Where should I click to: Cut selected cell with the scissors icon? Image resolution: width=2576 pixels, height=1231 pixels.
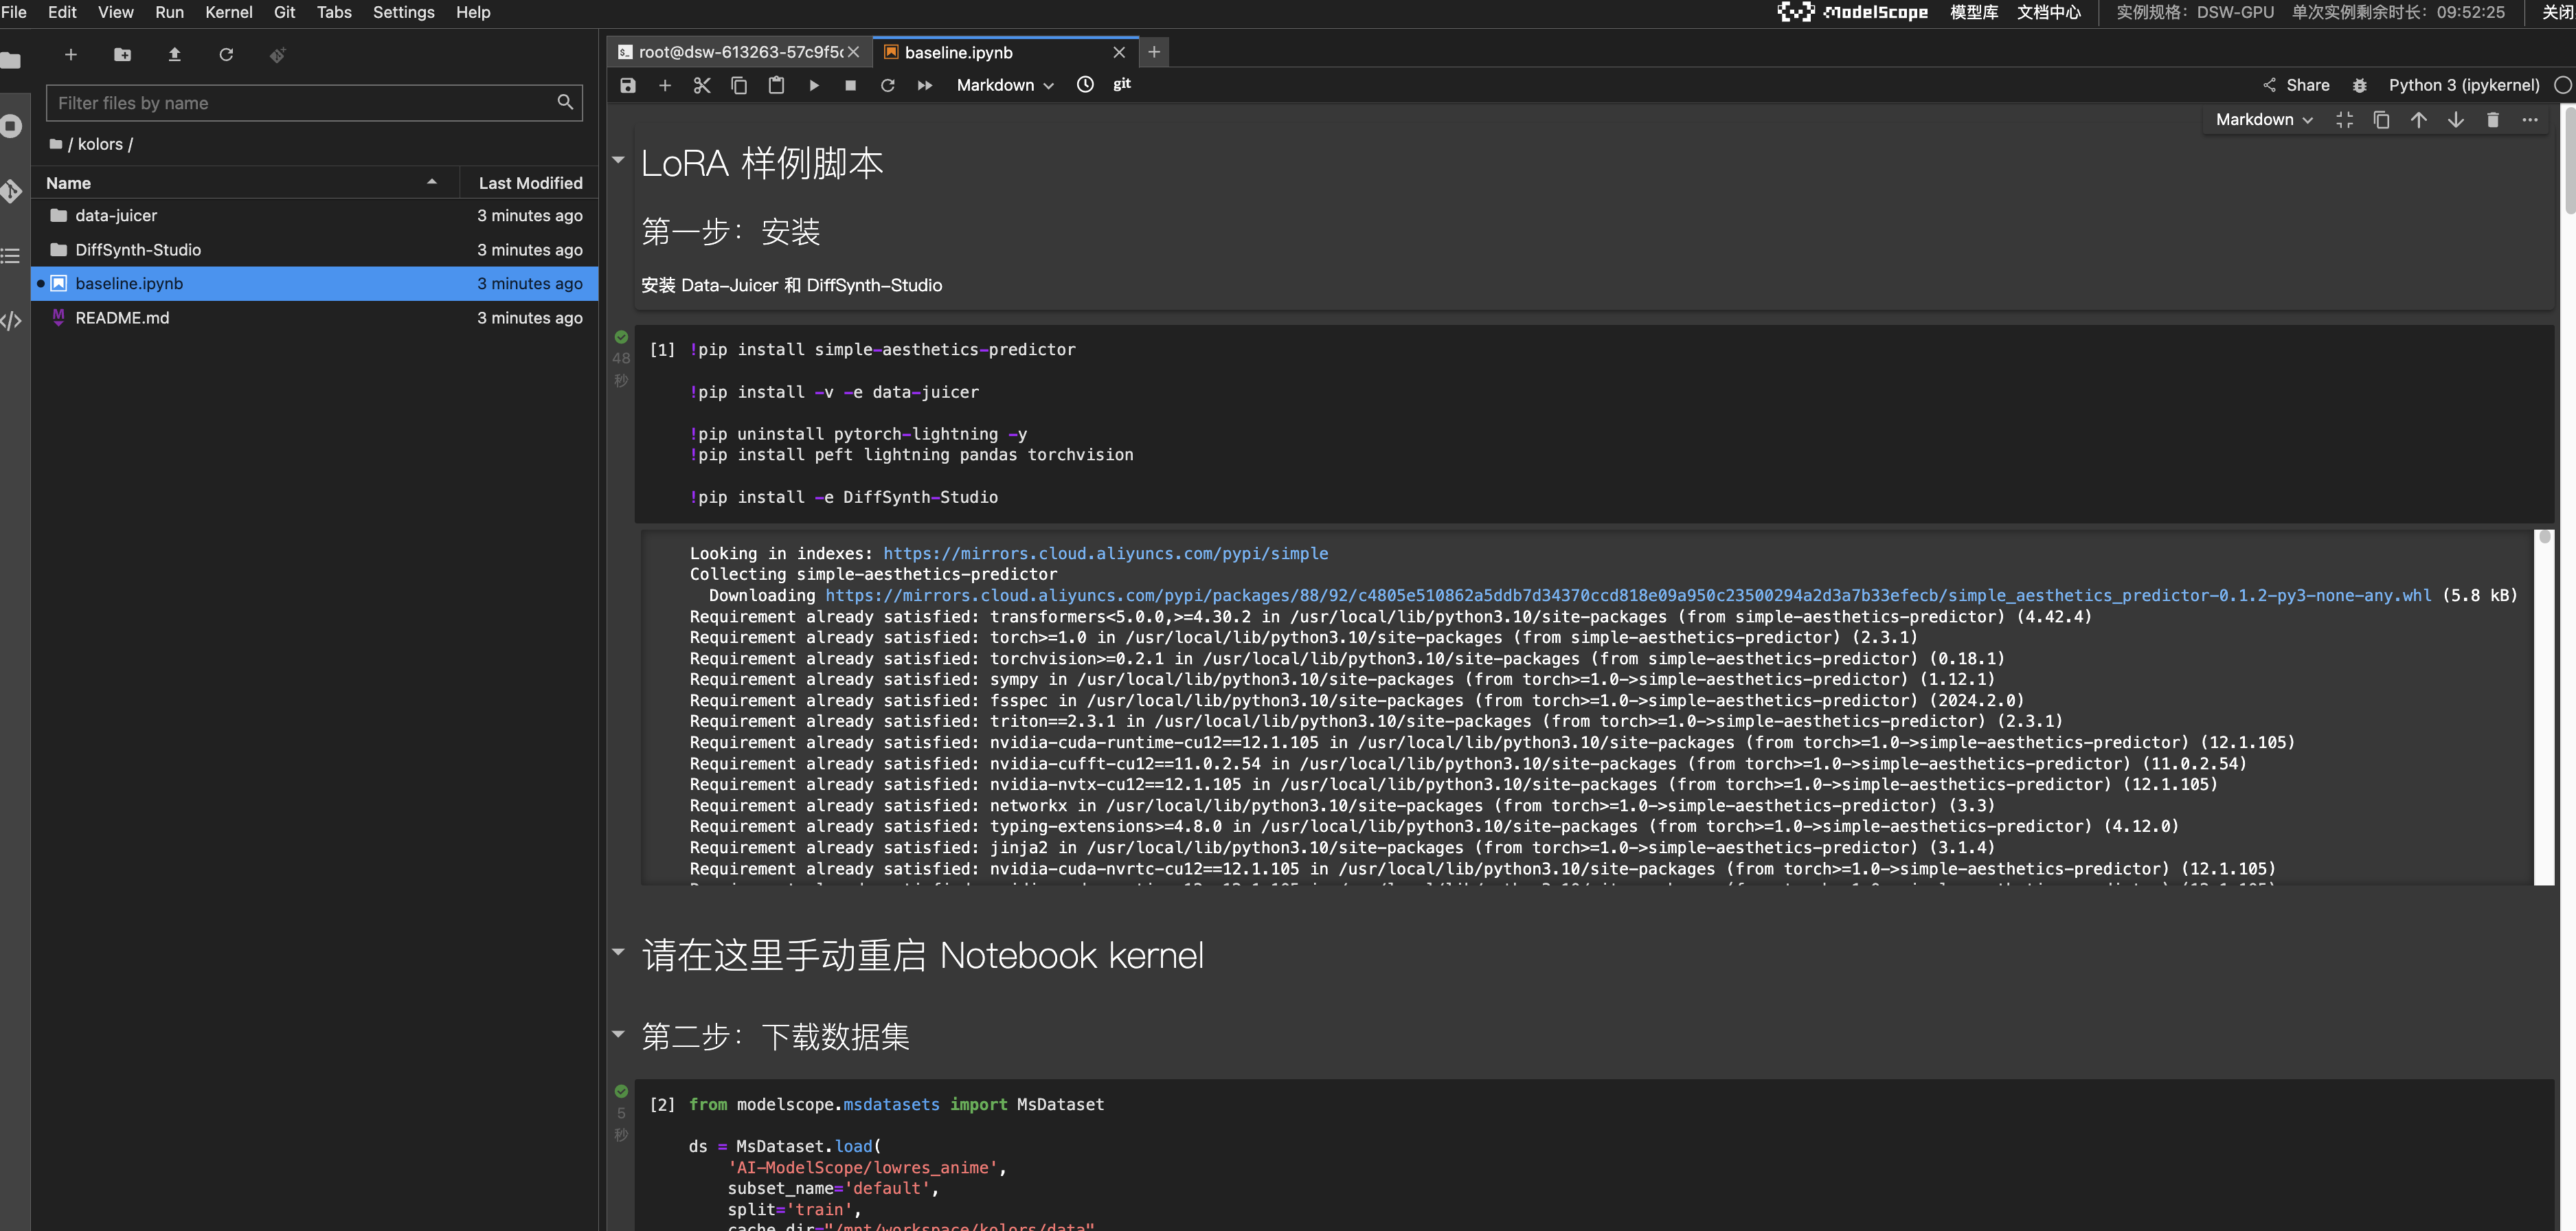click(x=702, y=85)
